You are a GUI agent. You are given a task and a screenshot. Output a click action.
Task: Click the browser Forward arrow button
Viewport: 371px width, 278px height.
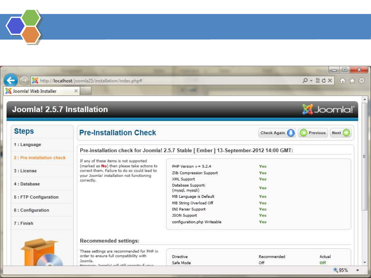24,80
